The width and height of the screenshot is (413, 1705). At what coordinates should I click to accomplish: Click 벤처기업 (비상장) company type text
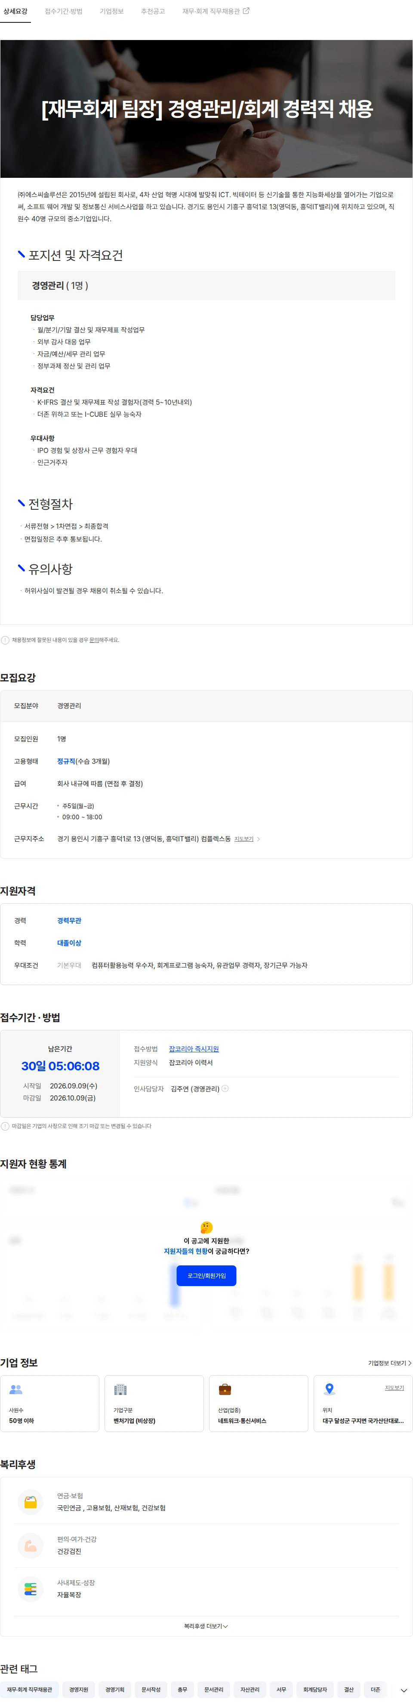(x=134, y=1421)
